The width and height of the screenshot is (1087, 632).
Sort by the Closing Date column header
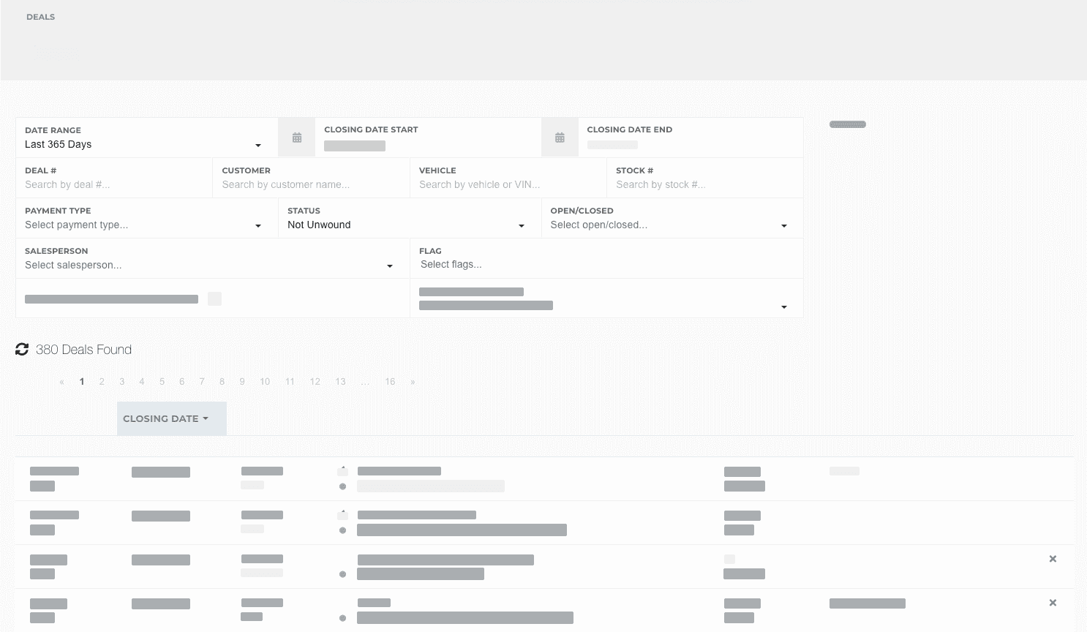coord(166,418)
